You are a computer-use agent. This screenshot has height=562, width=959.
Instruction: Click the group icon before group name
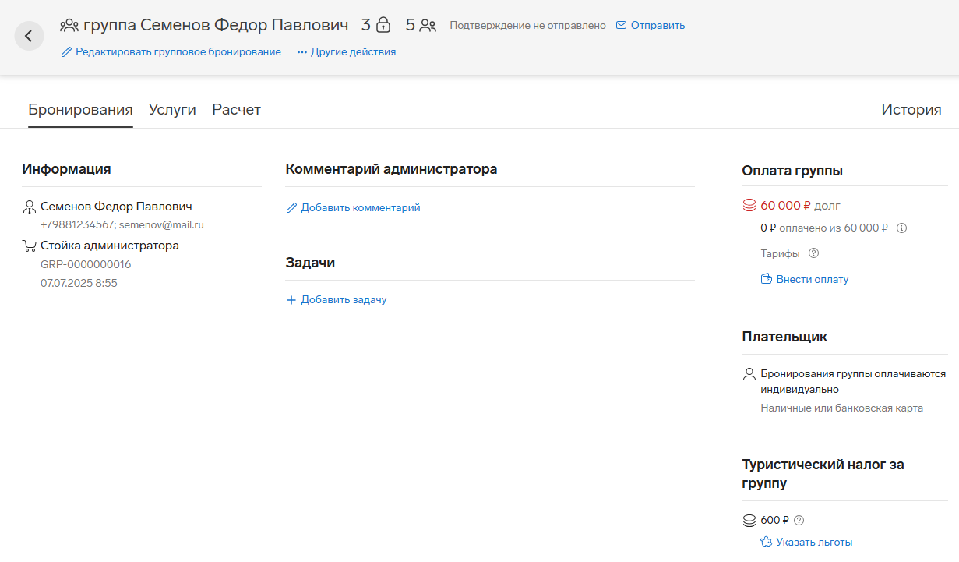[69, 26]
